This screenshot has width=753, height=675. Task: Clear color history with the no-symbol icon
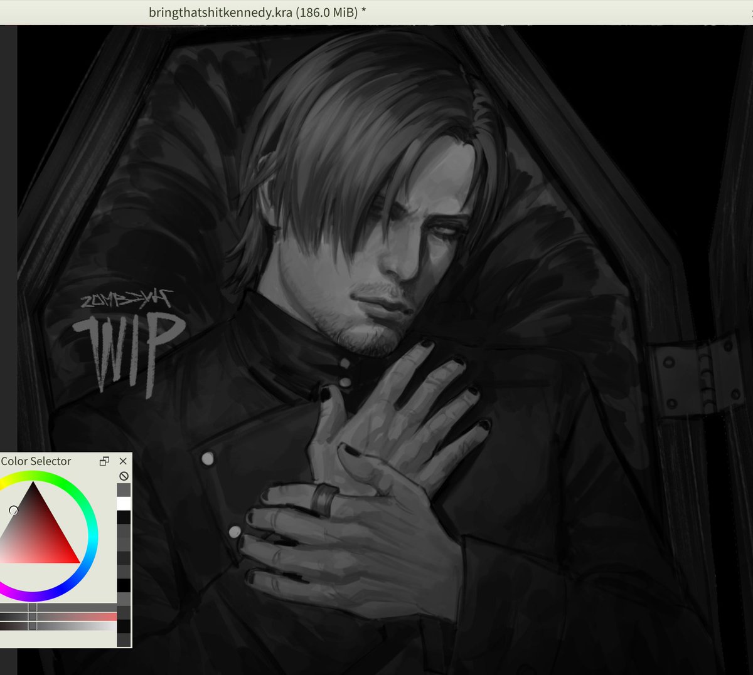[124, 476]
